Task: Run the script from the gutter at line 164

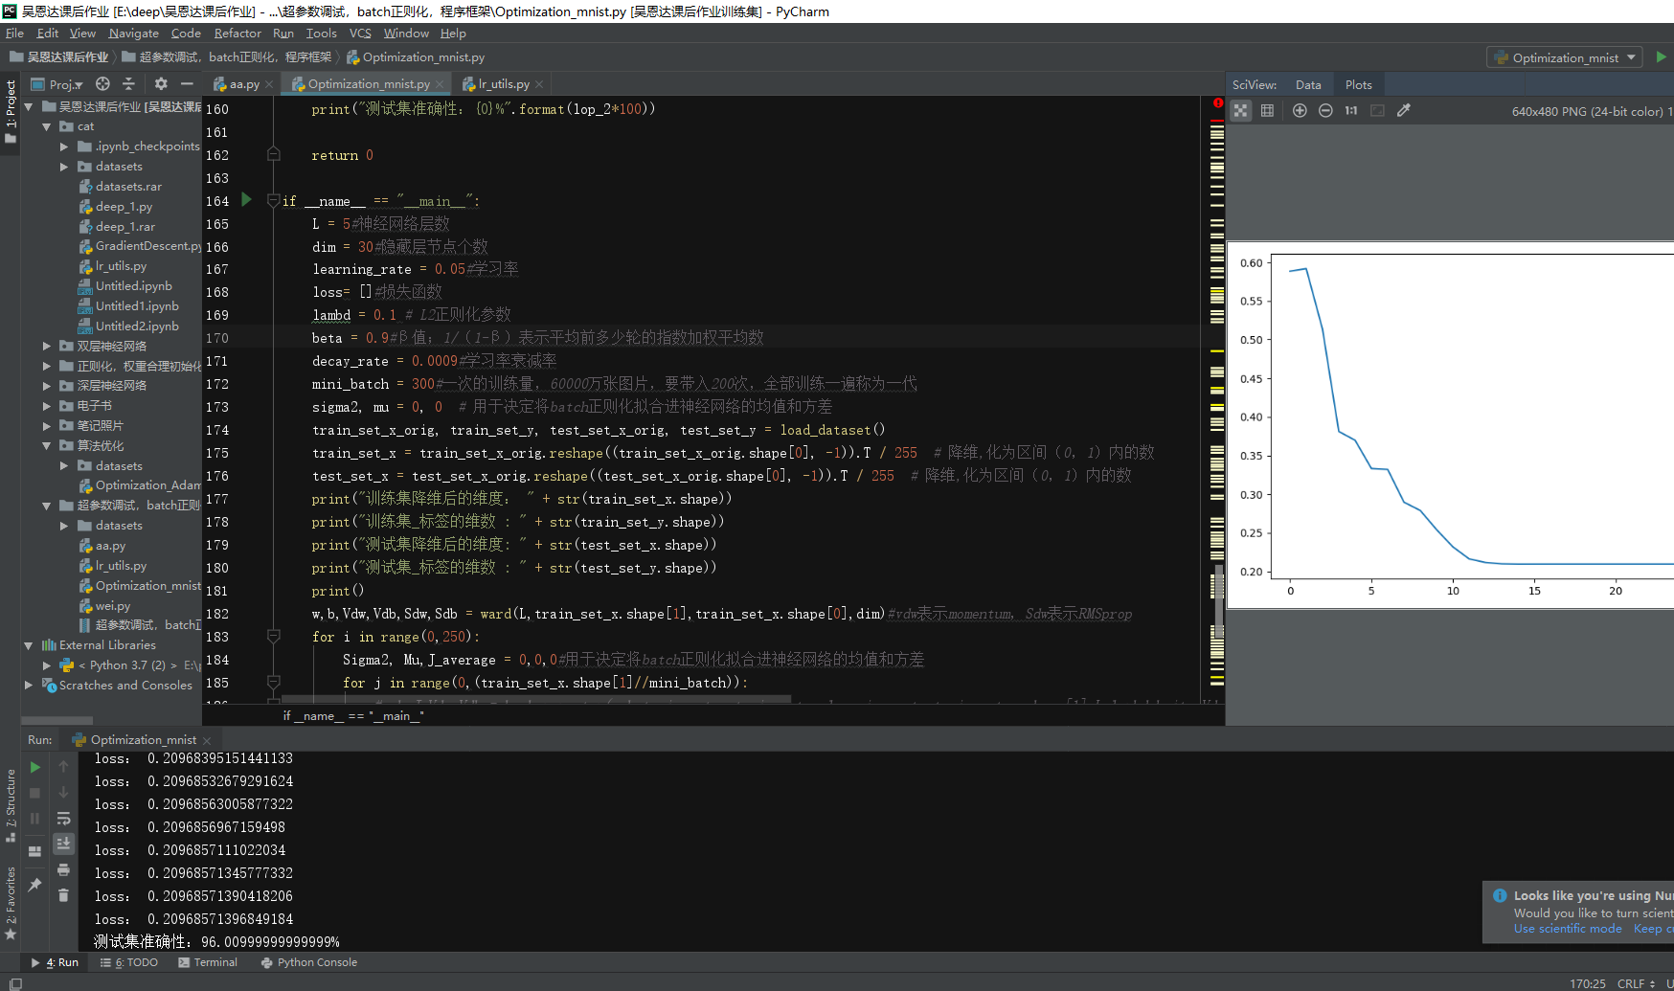Action: [246, 200]
